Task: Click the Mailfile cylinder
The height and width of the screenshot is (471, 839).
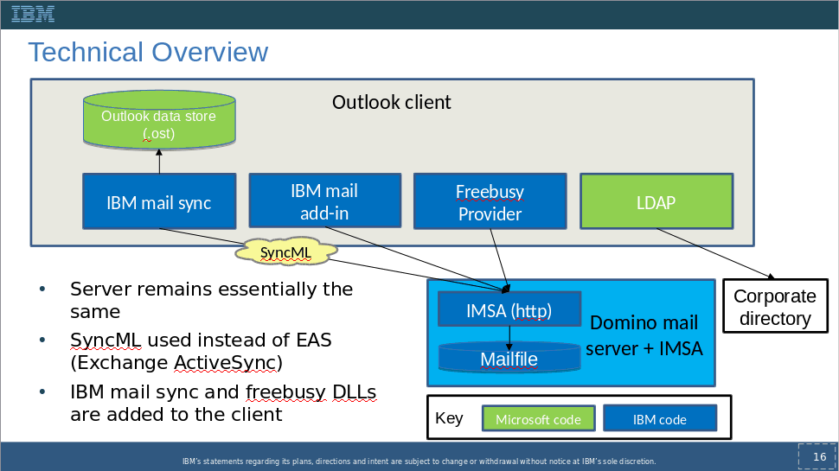Action: coord(509,358)
